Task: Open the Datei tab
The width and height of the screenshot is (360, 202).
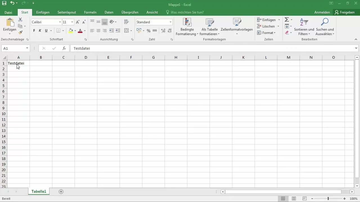Action: click(x=8, y=12)
